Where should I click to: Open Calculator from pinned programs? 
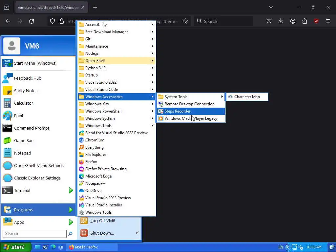pyautogui.click(x=38, y=103)
